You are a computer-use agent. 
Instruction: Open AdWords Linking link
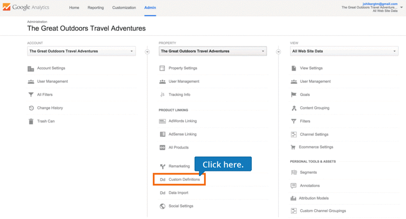tap(183, 121)
